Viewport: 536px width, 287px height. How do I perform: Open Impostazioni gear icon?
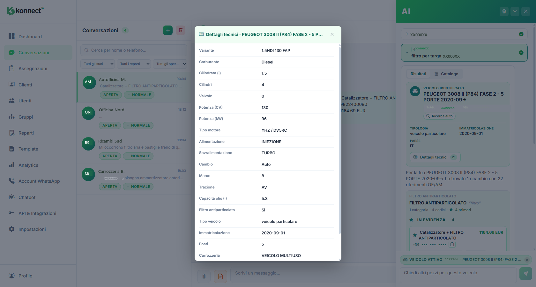pos(12,229)
